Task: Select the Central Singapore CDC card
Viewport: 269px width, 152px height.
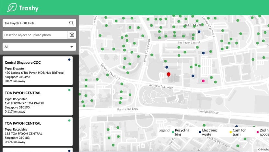Action: click(38, 70)
